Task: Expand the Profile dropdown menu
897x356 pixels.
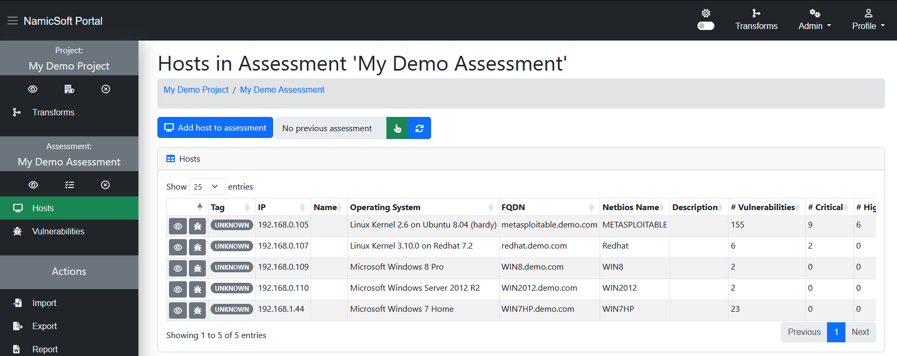Action: coord(869,20)
